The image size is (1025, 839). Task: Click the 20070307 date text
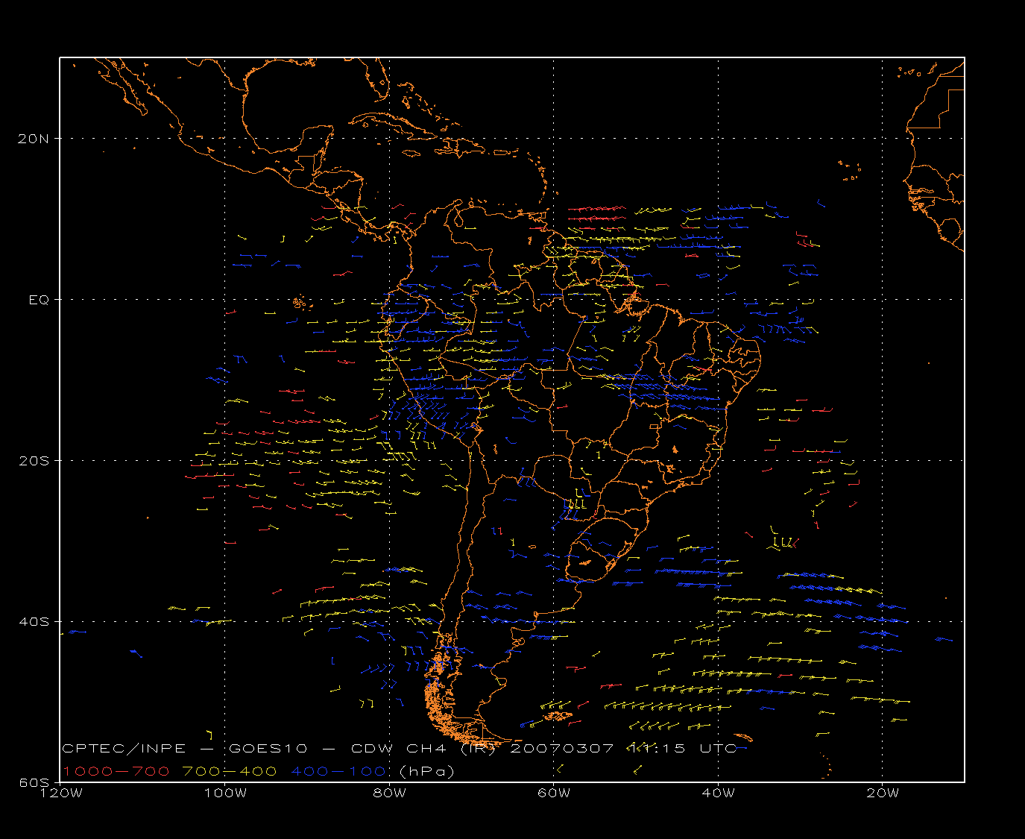coord(562,749)
